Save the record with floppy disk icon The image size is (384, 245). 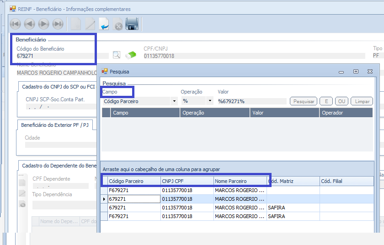pyautogui.click(x=132, y=24)
